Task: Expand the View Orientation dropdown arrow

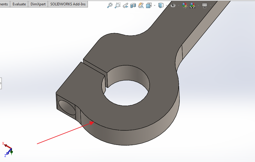Action: pos(155,5)
